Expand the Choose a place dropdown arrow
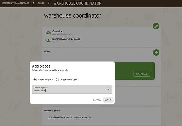The image size is (182, 126). [x=109, y=89]
